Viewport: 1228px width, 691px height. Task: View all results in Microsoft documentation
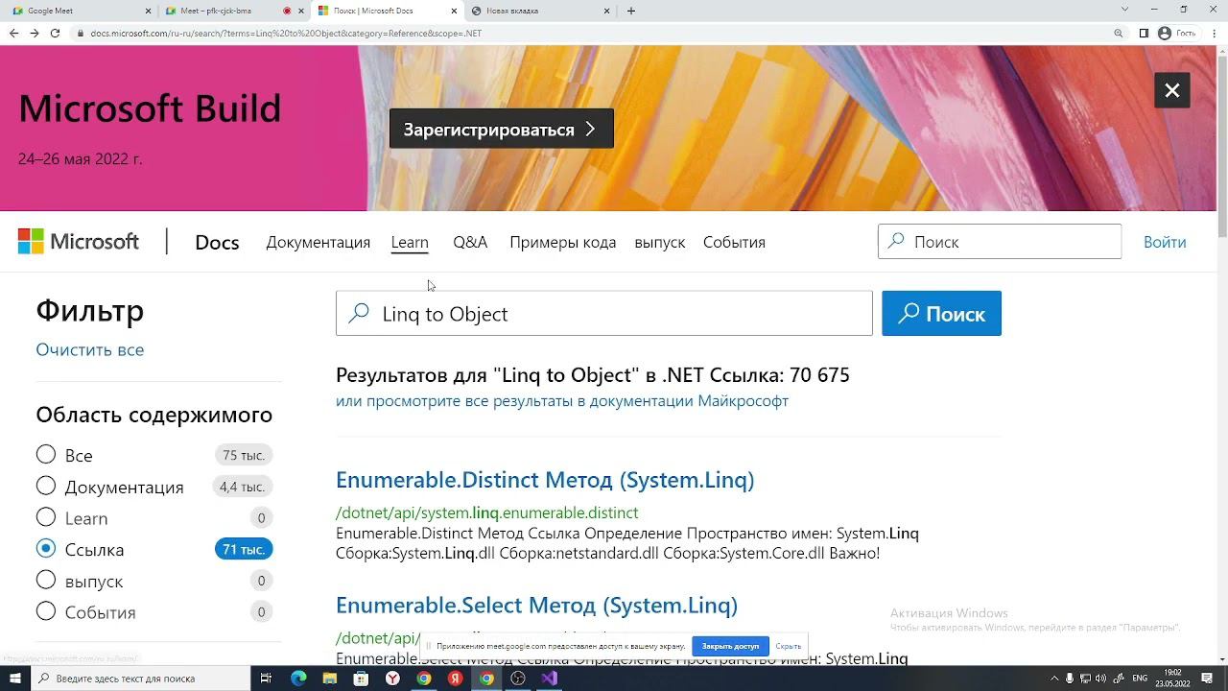coord(562,401)
